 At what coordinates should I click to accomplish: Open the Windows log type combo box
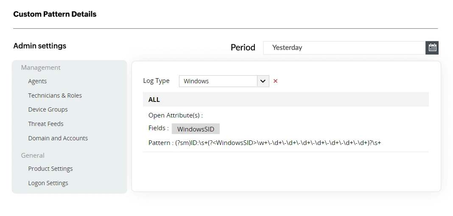218,81
